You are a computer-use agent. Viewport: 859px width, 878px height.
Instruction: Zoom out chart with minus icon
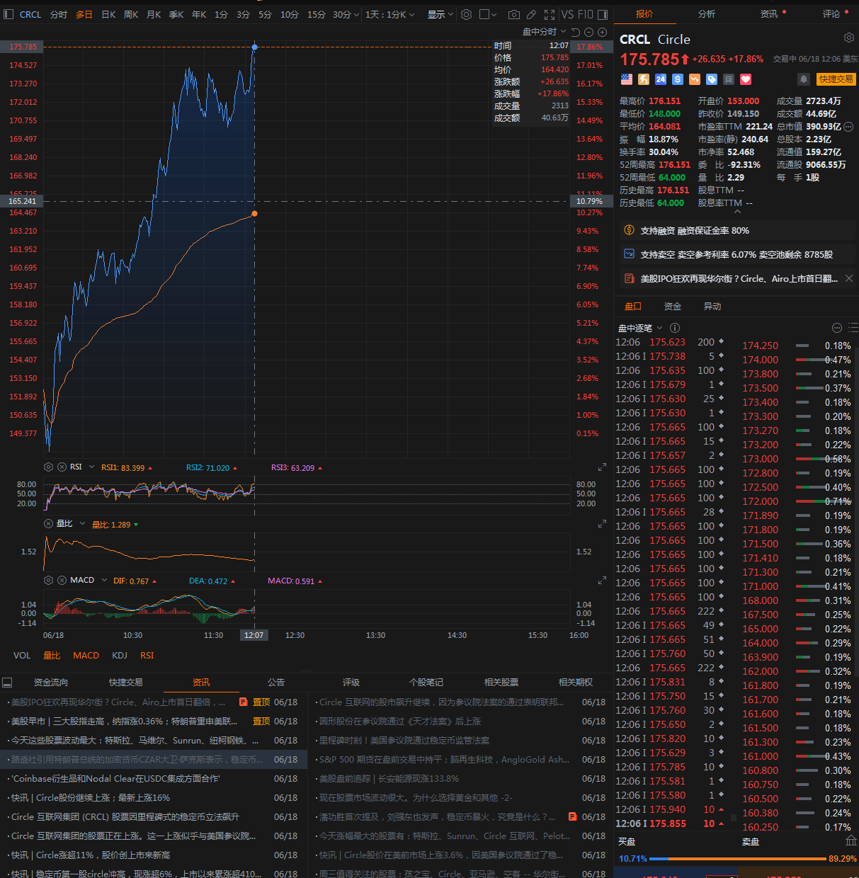588,32
